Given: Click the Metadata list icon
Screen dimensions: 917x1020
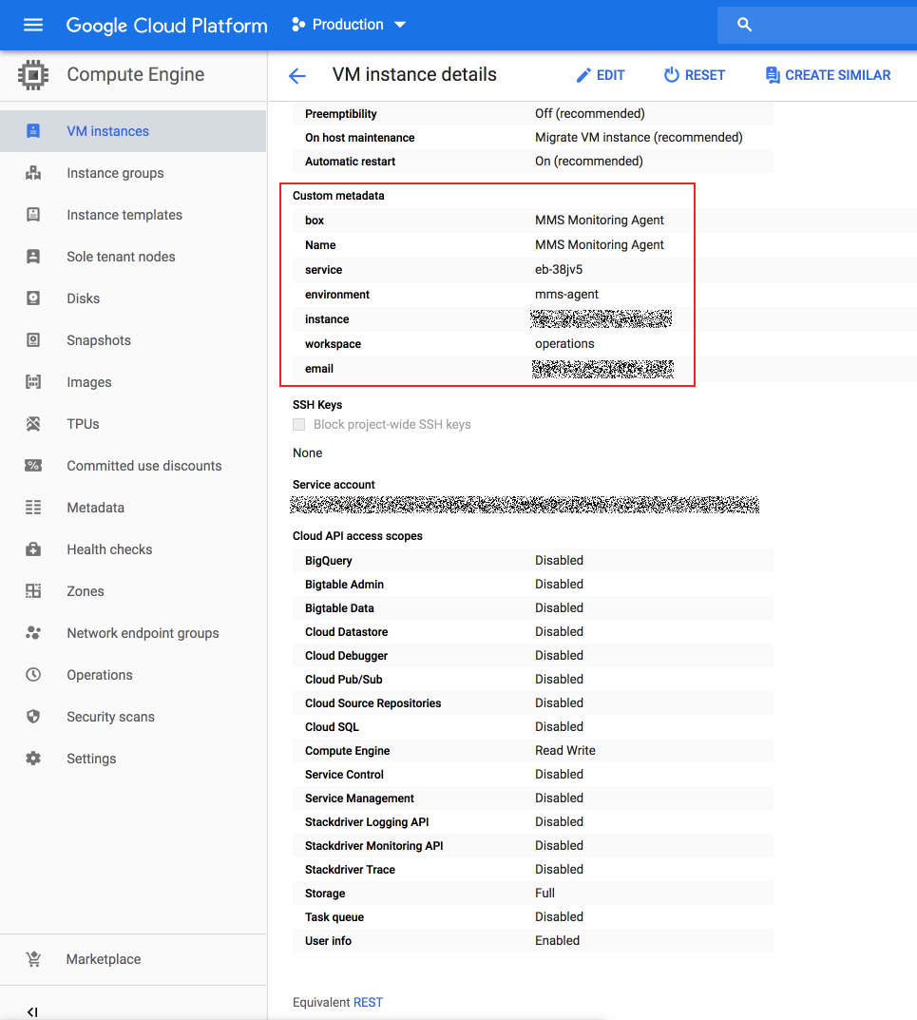Looking at the screenshot, I should point(33,508).
